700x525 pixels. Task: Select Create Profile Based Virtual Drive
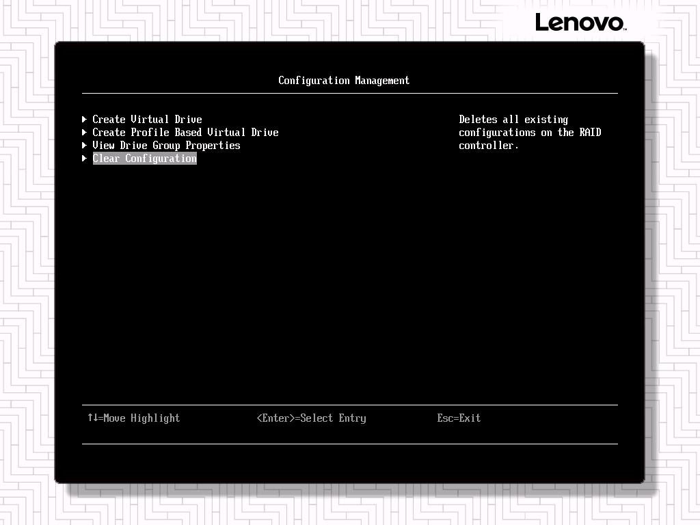[185, 132]
